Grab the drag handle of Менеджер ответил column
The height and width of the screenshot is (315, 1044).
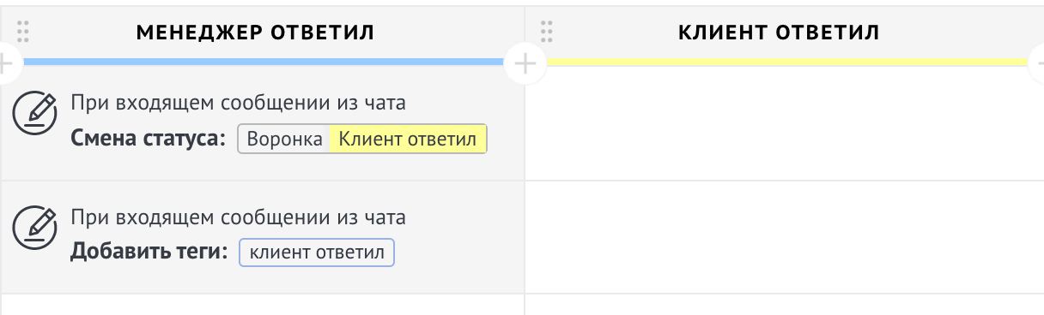click(x=23, y=33)
